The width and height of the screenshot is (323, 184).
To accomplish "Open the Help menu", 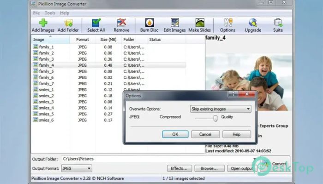I will click(x=65, y=13).
